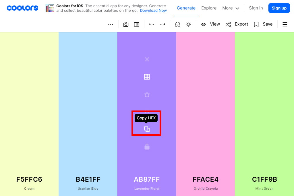Toggle favorite star on Lavender Floral
Viewport: 294px width, 196px height.
(147, 94)
